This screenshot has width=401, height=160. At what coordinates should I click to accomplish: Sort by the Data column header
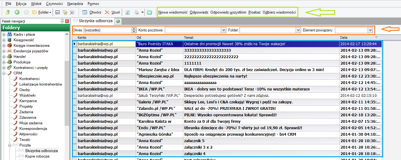[360, 38]
